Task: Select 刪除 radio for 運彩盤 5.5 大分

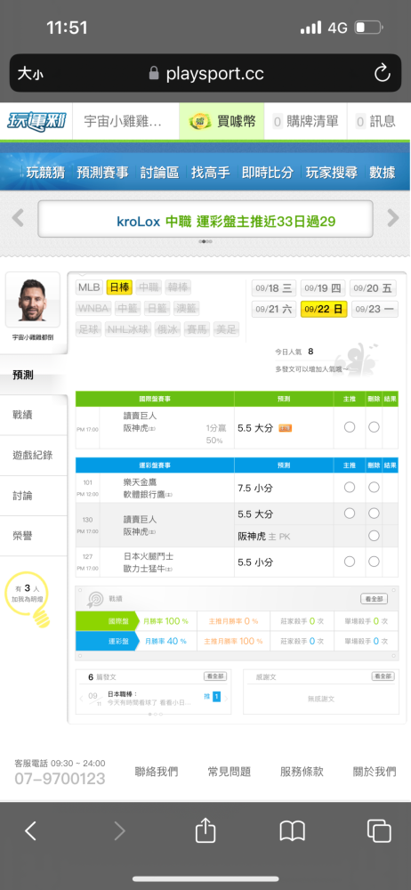Action: tap(374, 514)
